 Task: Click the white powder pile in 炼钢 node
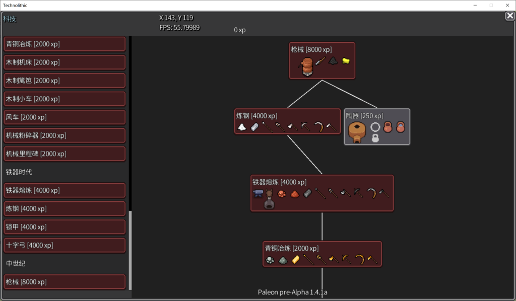tap(242, 127)
